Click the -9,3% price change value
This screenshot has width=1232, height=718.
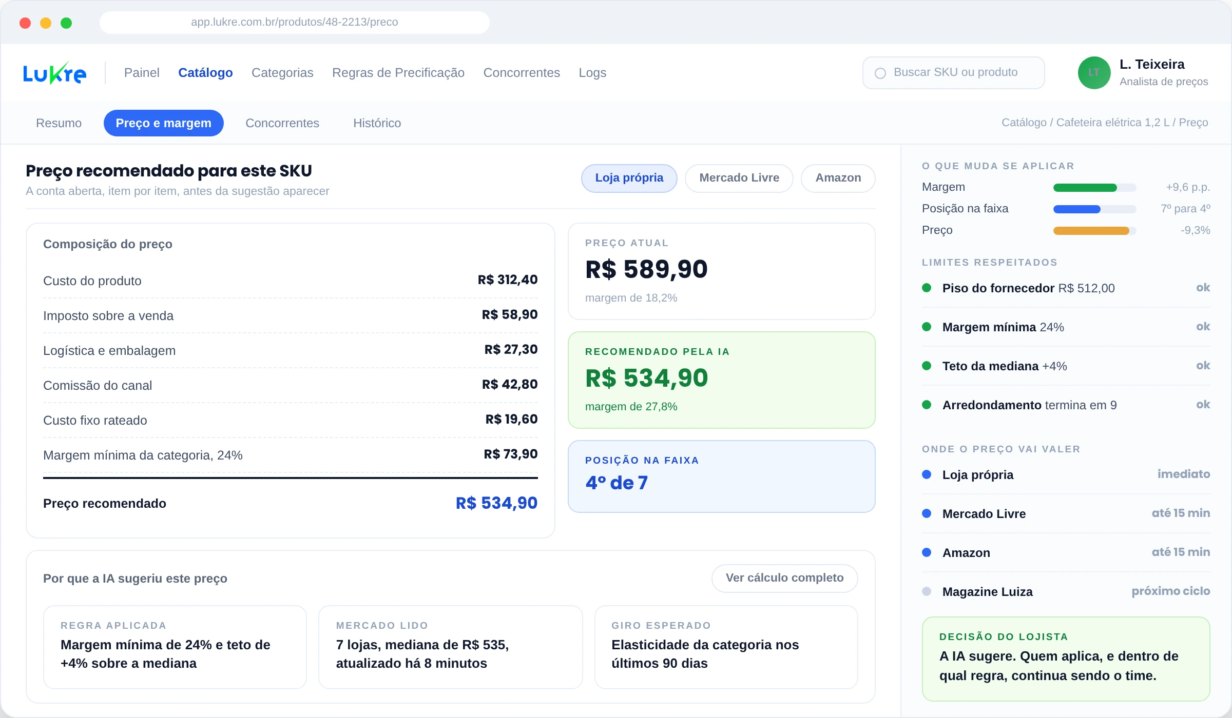[1196, 230]
